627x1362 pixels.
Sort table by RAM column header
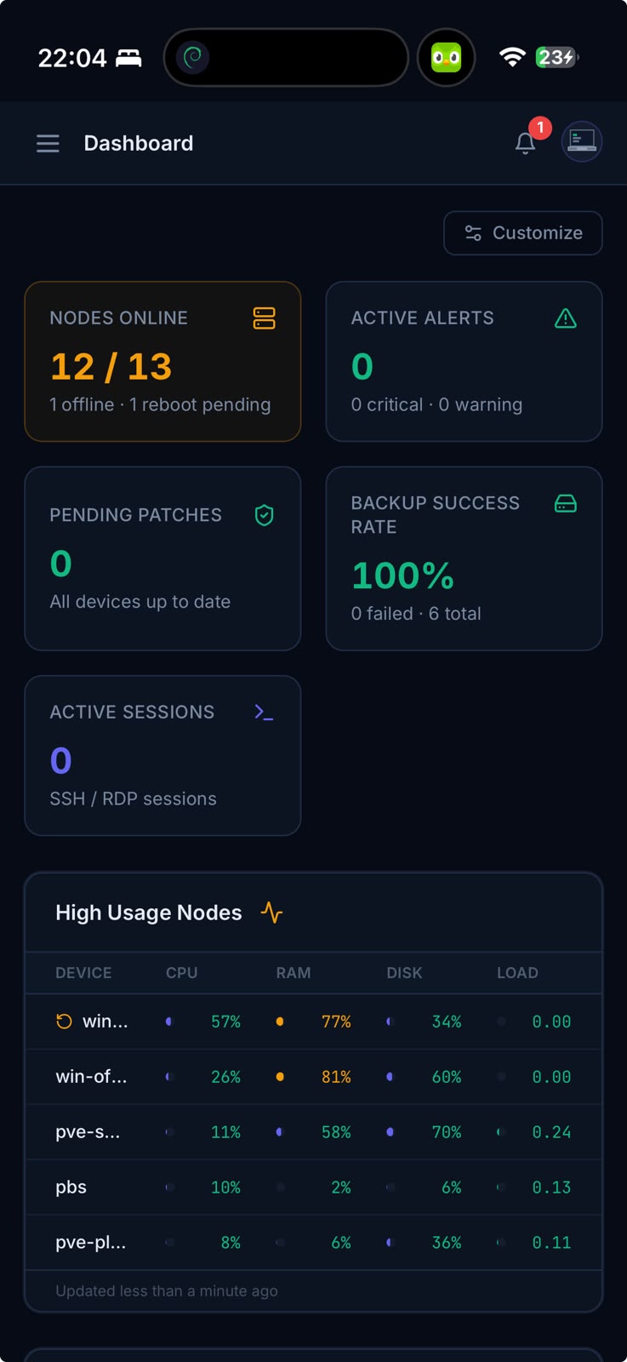294,973
